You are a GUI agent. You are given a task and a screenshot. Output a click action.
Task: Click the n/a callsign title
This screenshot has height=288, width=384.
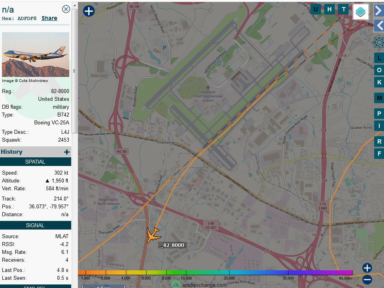pos(8,9)
